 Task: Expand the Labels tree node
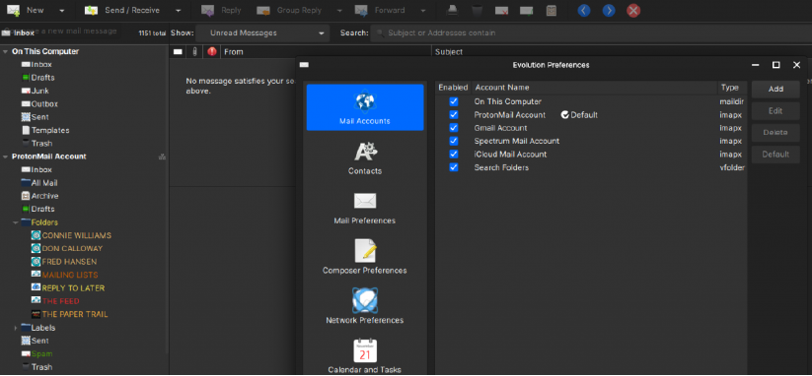pyautogui.click(x=15, y=328)
